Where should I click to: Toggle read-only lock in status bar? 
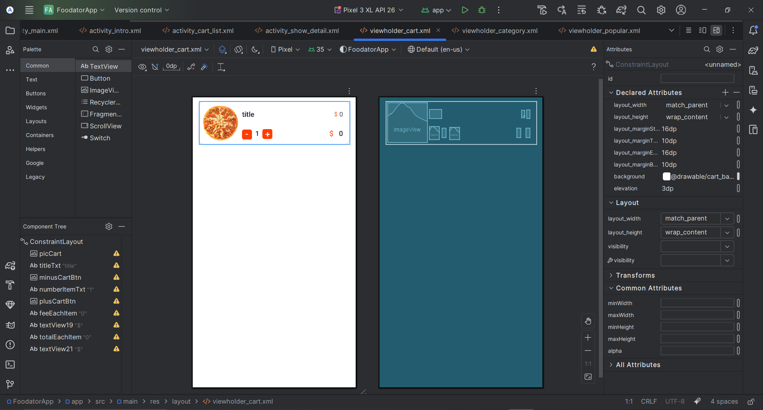(x=751, y=402)
